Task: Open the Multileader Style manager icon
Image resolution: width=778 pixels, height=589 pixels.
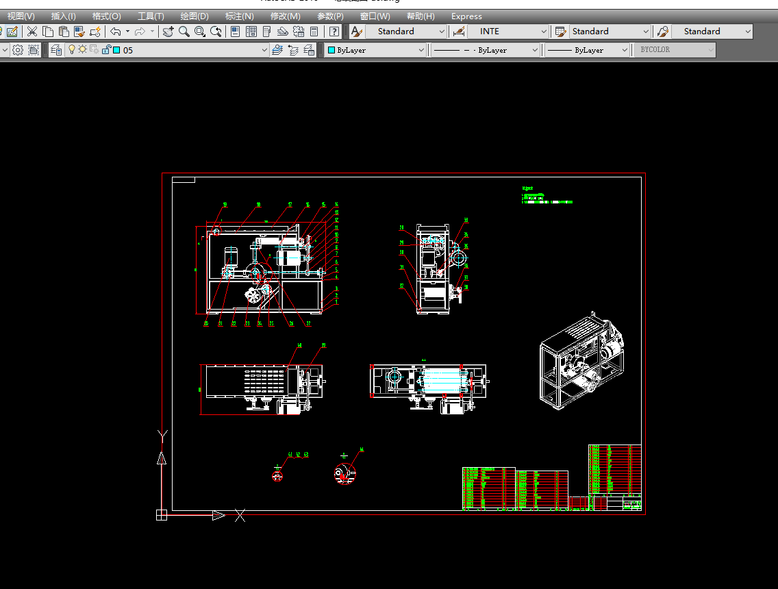Action: pyautogui.click(x=662, y=32)
